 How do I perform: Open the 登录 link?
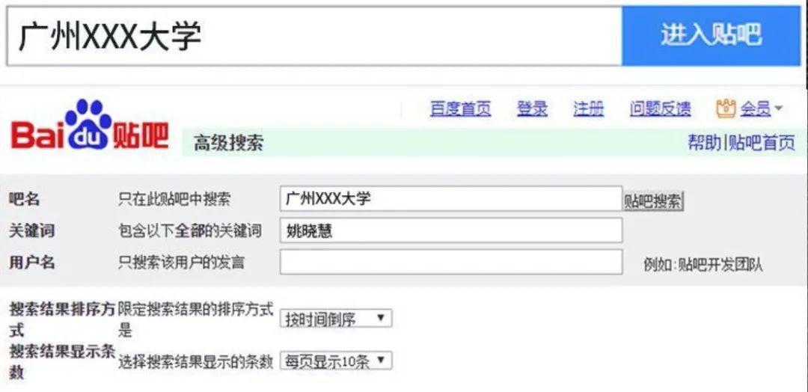tap(533, 108)
